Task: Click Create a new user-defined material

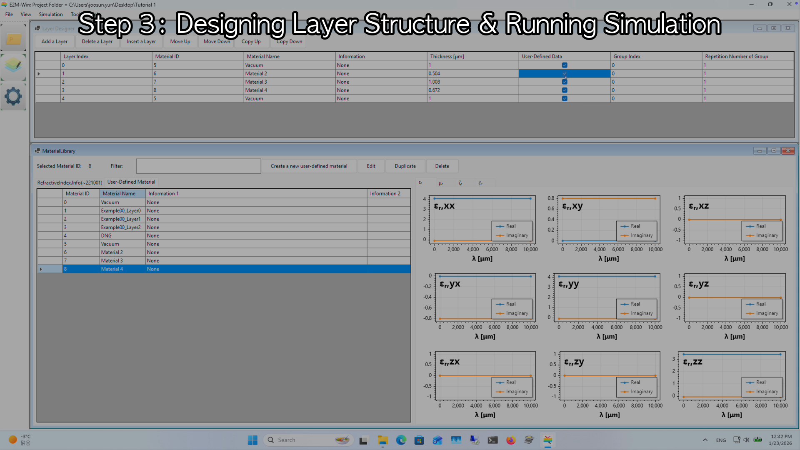Action: 309,166
